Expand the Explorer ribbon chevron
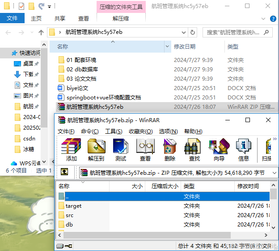 point(263,19)
